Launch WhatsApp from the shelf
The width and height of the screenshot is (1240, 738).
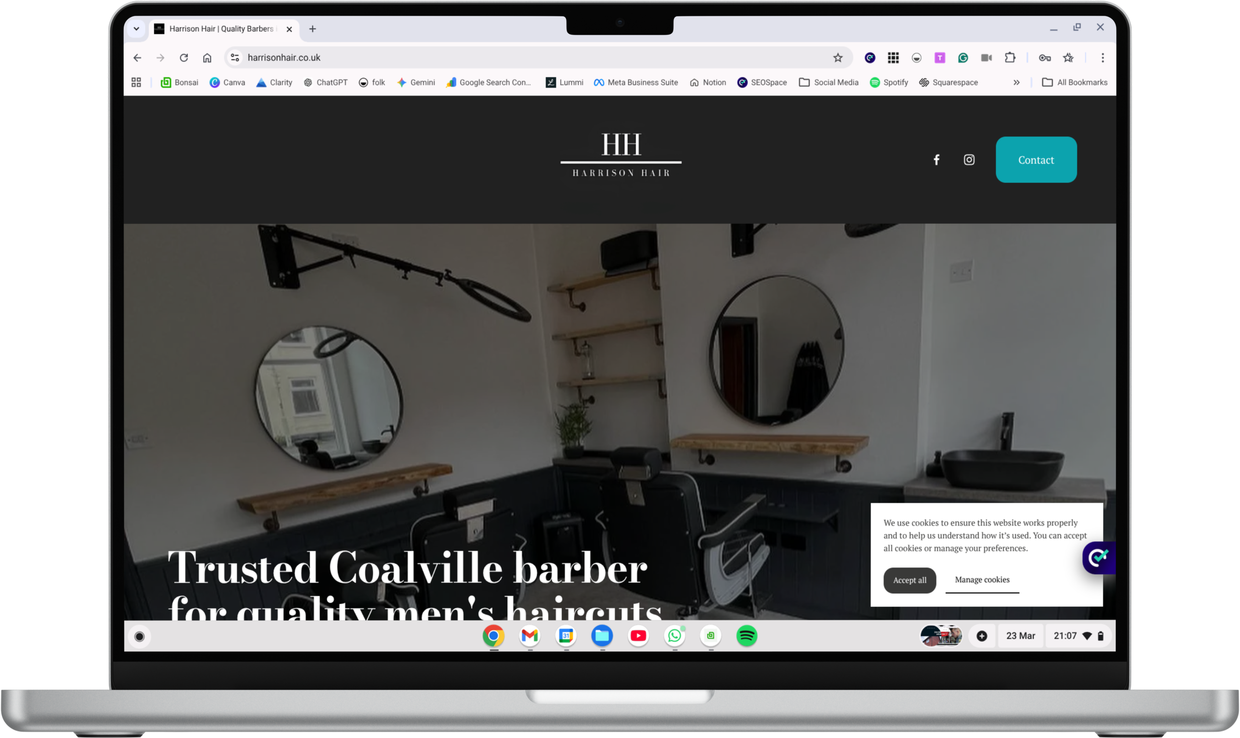point(674,635)
